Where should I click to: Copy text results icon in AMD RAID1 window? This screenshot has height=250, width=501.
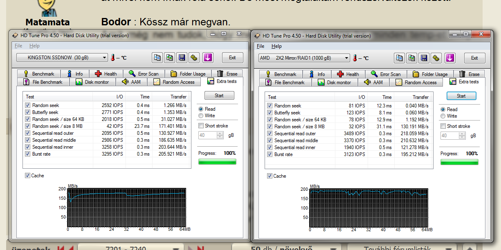pyautogui.click(x=400, y=58)
